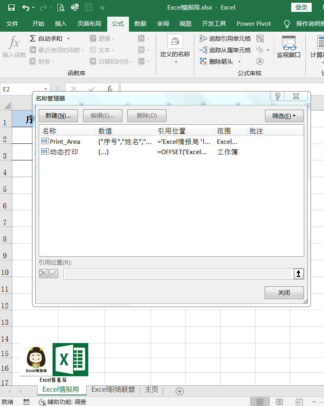Select the Excel职场联盟 sheet tab
The height and width of the screenshot is (406, 324).
click(113, 390)
